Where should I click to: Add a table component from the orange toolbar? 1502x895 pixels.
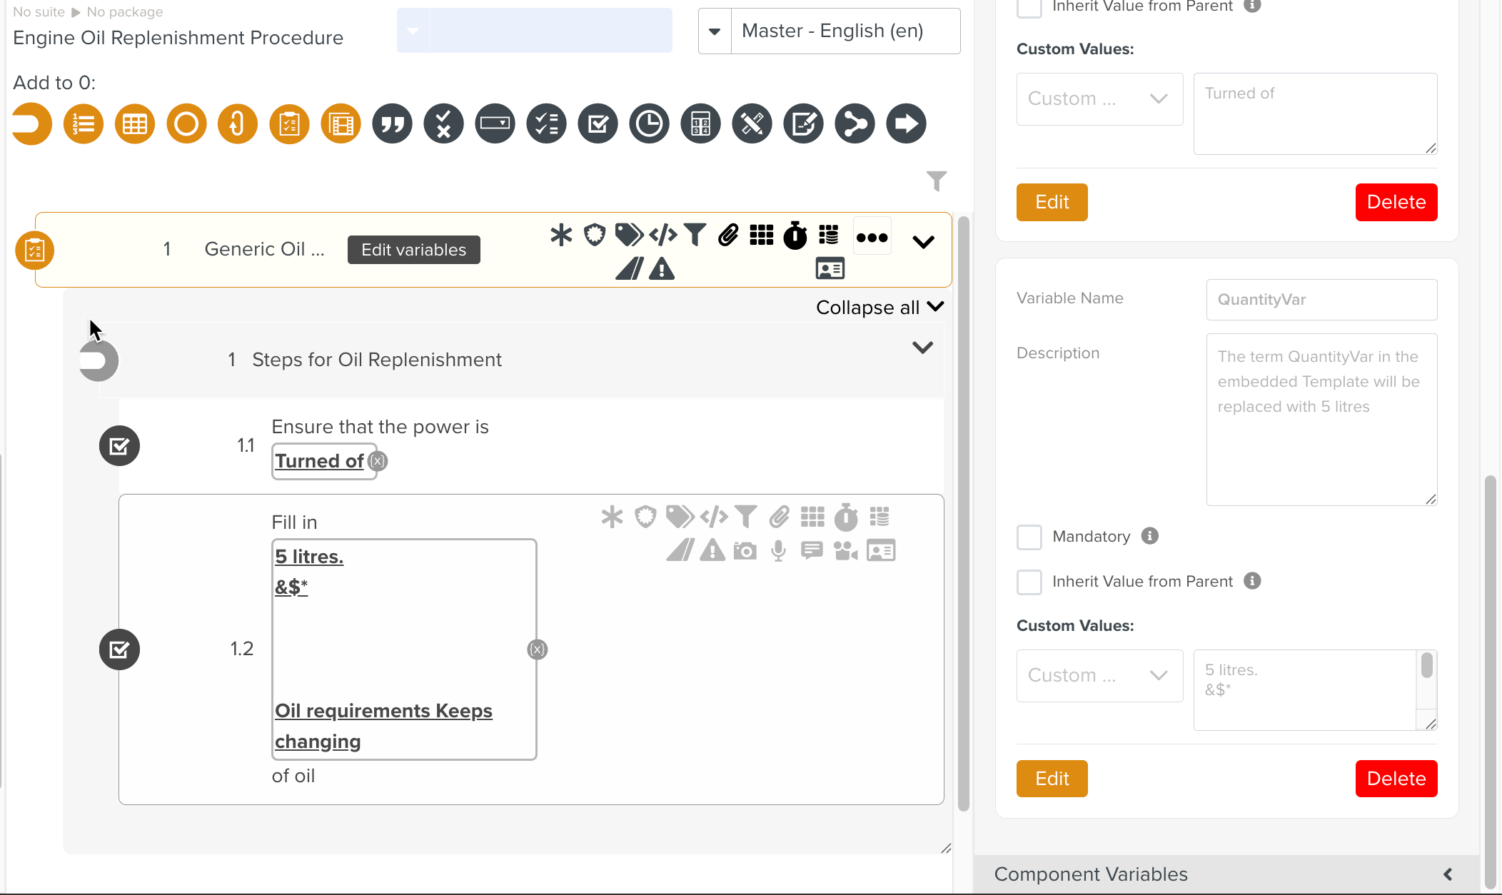[x=135, y=124]
